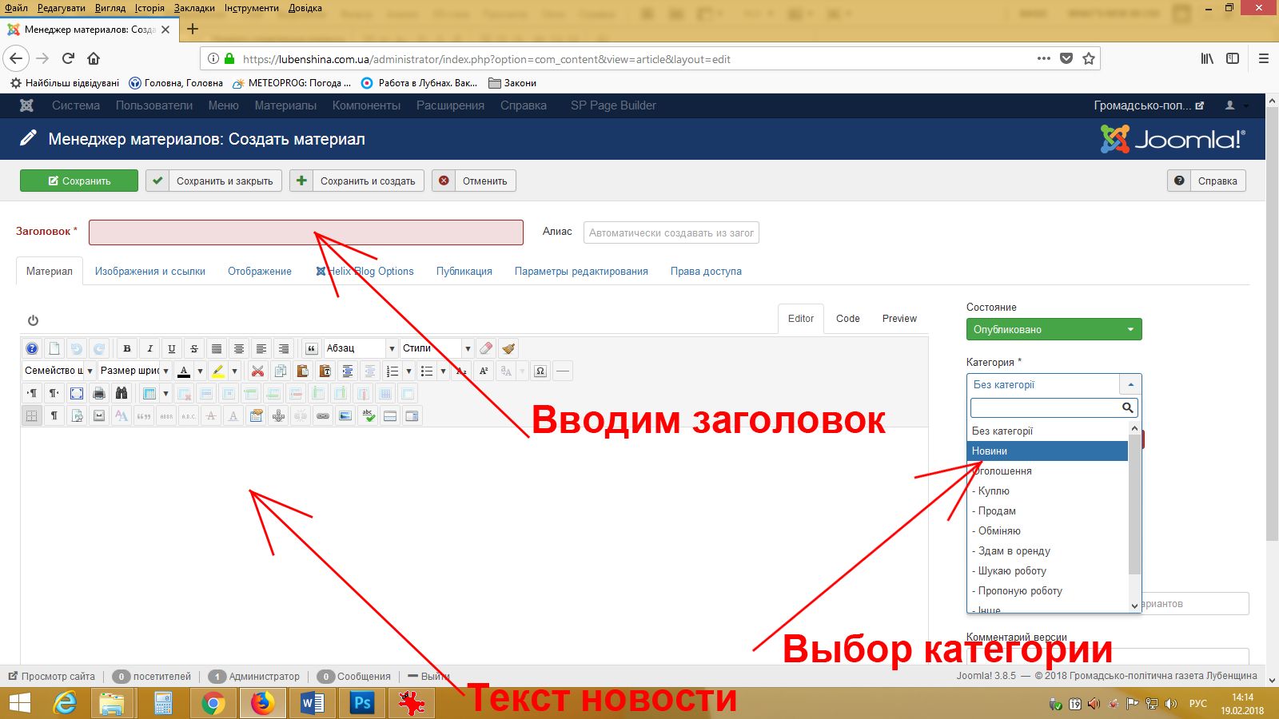Open the Права доступа tab
The height and width of the screenshot is (719, 1279).
tap(706, 272)
